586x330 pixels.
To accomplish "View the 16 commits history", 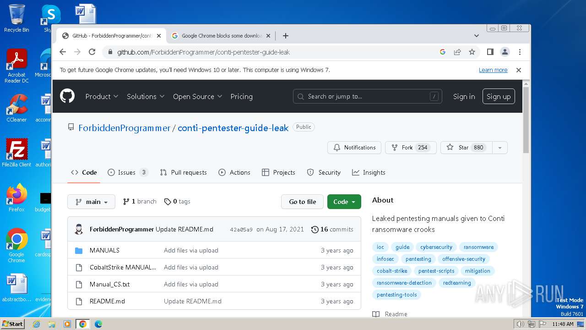I will (x=332, y=229).
